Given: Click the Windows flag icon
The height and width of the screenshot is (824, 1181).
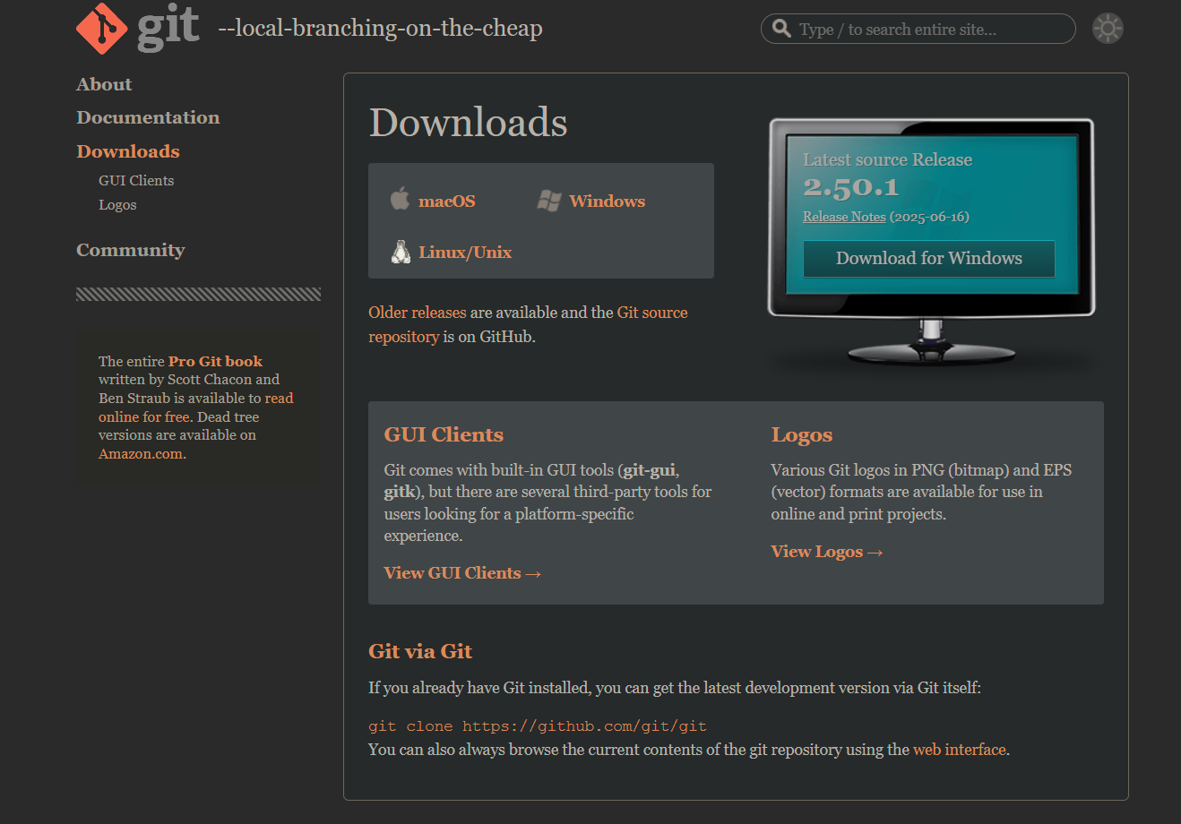Looking at the screenshot, I should pyautogui.click(x=548, y=201).
